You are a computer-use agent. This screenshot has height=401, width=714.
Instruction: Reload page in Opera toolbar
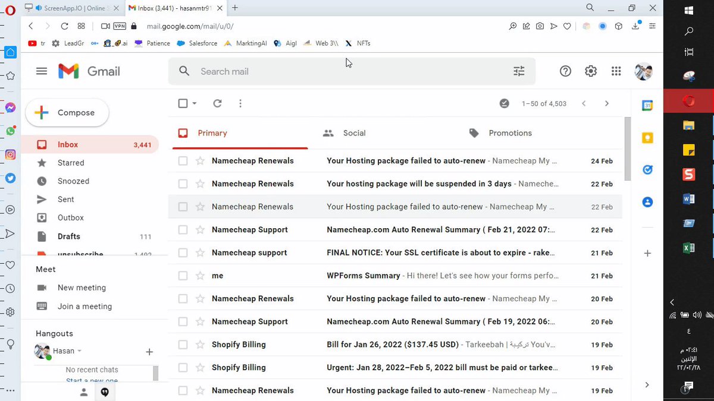pyautogui.click(x=64, y=26)
